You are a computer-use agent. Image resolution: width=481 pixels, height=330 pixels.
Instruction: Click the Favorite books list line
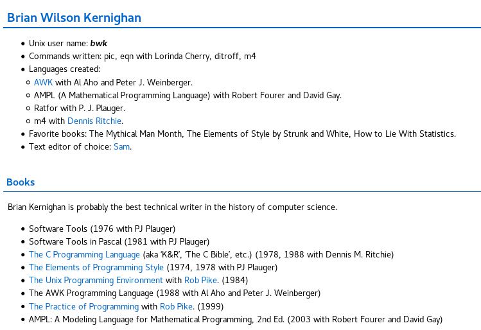tap(242, 134)
